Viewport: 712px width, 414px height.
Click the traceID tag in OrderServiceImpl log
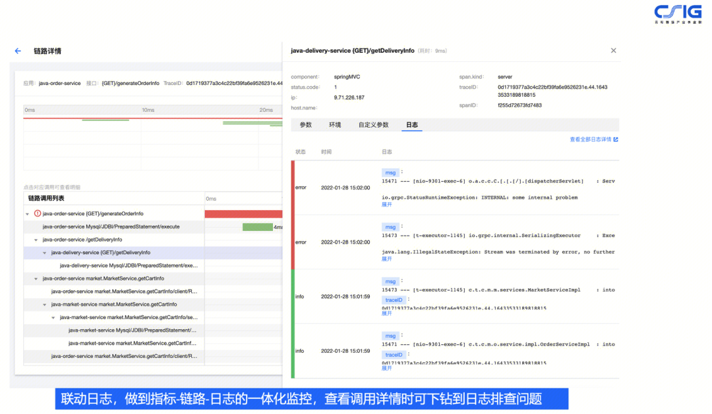[x=394, y=355]
